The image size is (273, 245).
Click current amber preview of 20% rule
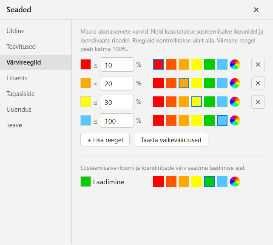click(85, 83)
